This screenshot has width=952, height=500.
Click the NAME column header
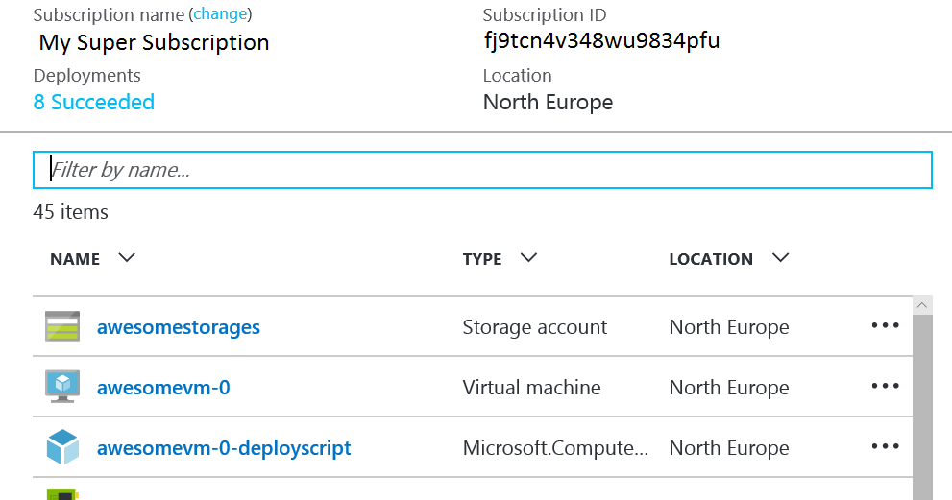click(x=75, y=259)
